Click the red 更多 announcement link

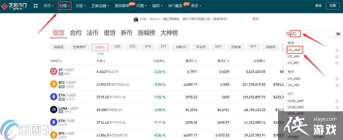click(x=256, y=19)
